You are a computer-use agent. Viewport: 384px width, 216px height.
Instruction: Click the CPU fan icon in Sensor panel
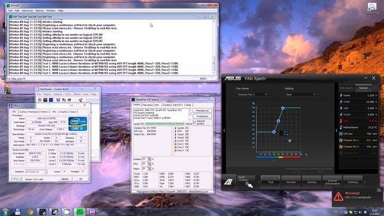click(x=341, y=134)
